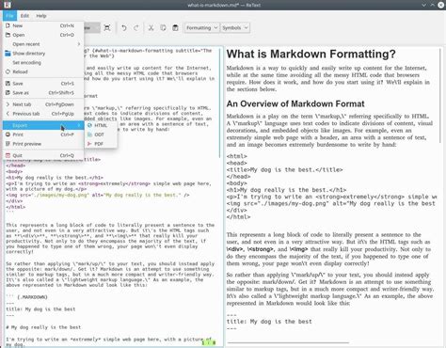Click the Open folder icon

tap(8, 35)
